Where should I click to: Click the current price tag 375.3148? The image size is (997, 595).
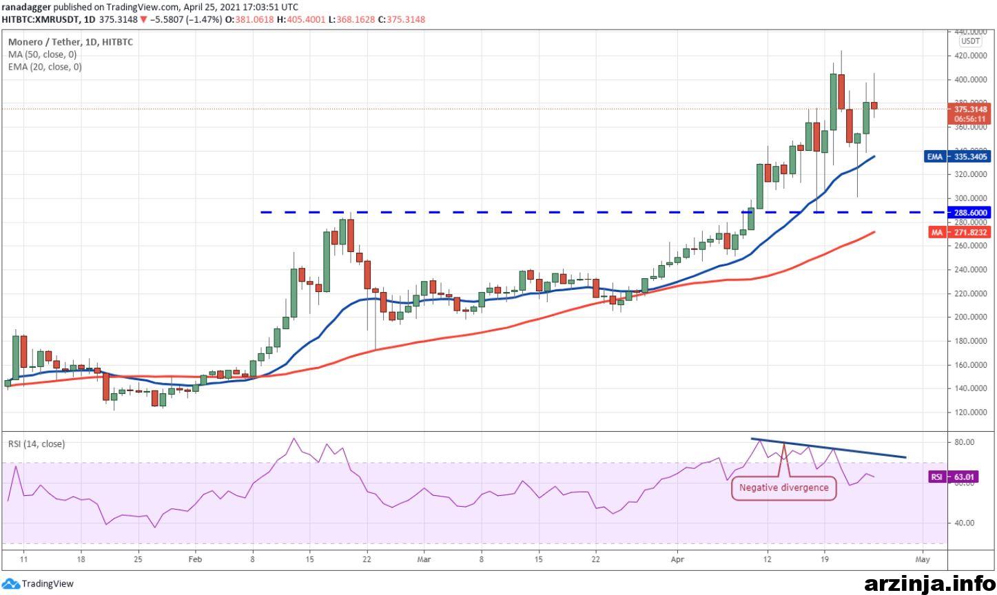coord(970,109)
